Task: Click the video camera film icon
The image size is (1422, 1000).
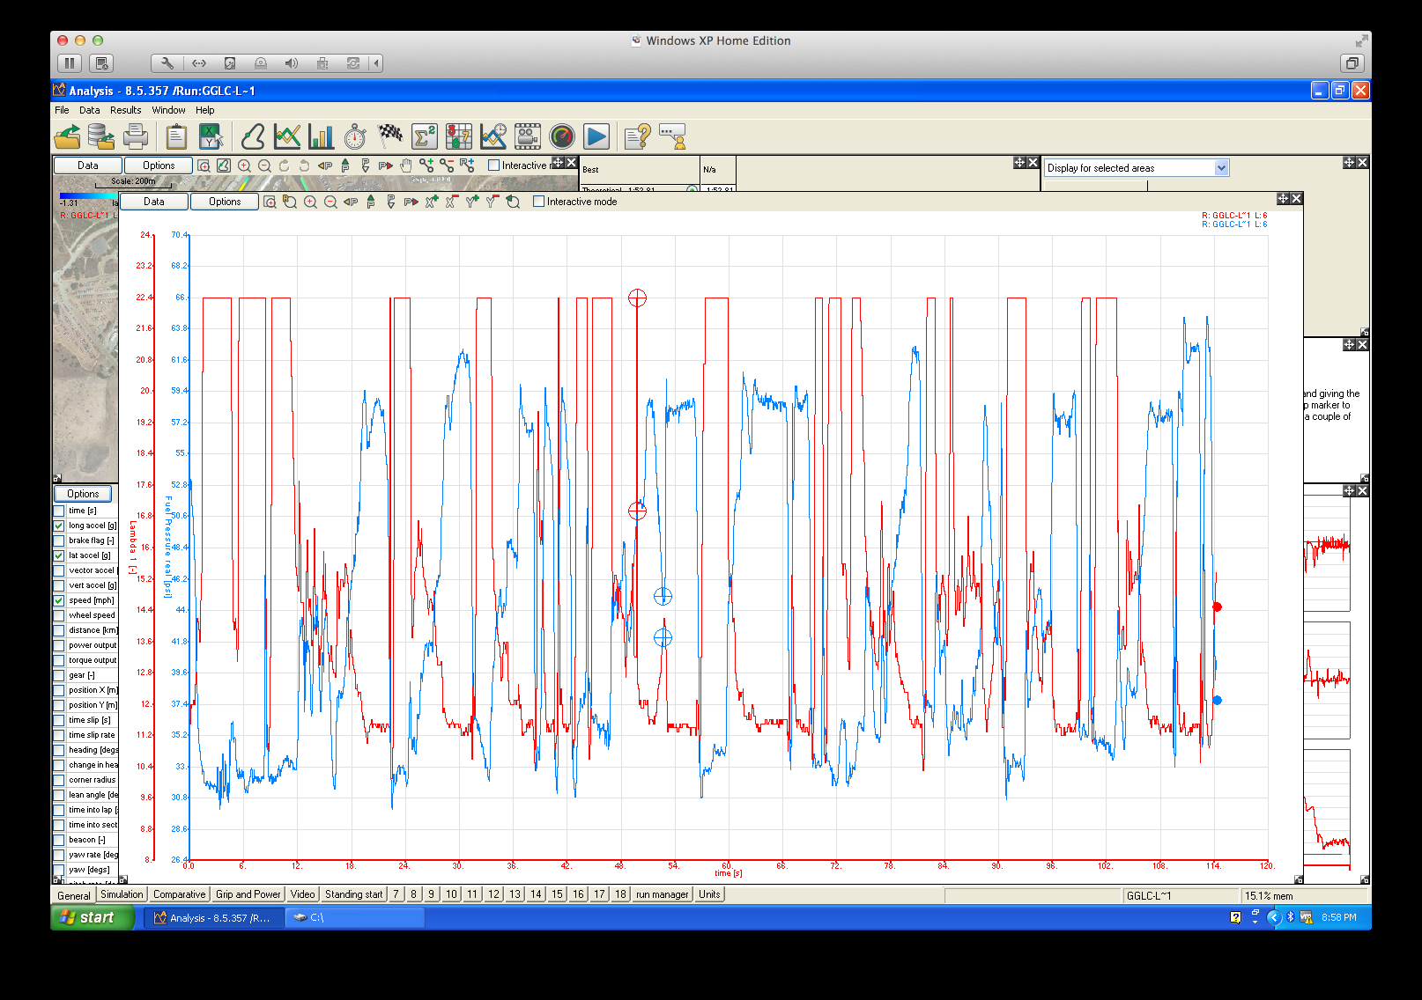Action: tap(528, 136)
